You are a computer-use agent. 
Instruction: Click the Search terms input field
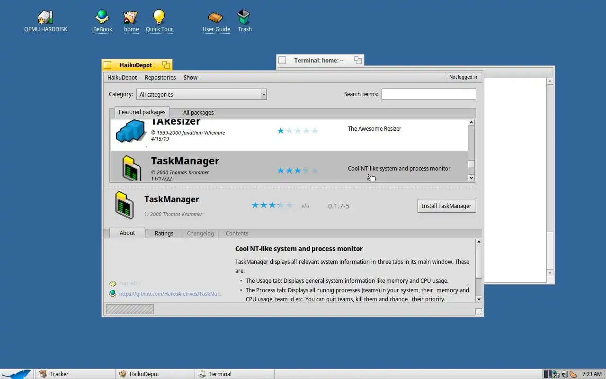(428, 94)
